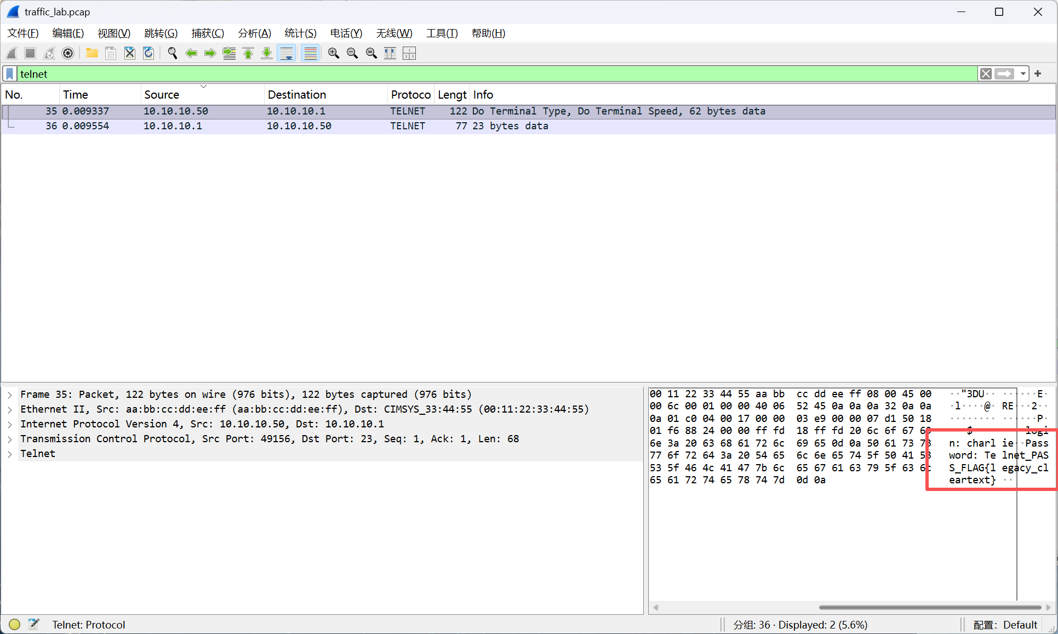Click the Telnet: Protocol status text
This screenshot has width=1058, height=634.
click(x=89, y=625)
